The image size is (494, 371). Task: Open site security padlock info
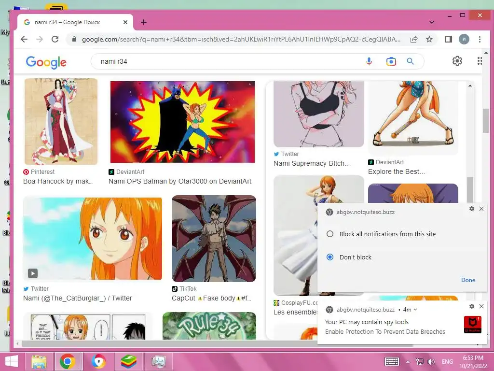(x=74, y=39)
